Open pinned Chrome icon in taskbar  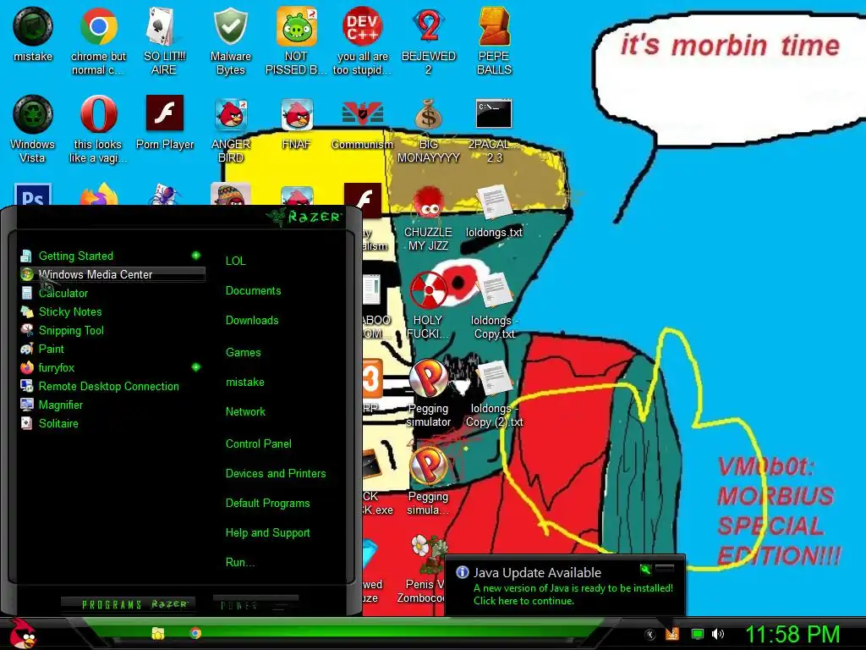(195, 633)
